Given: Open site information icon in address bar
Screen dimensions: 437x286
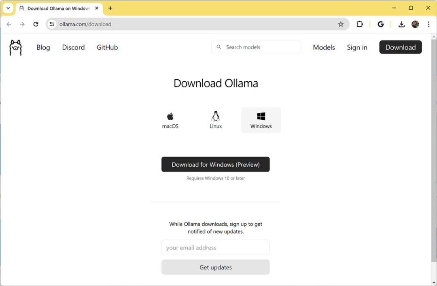Looking at the screenshot, I should click(x=52, y=24).
